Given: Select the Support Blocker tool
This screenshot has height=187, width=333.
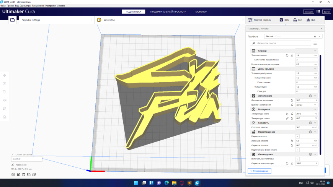Looking at the screenshot, I should point(5,117).
